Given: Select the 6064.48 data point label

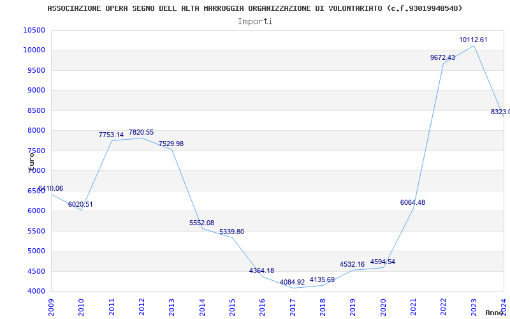Looking at the screenshot, I should coord(412,202).
